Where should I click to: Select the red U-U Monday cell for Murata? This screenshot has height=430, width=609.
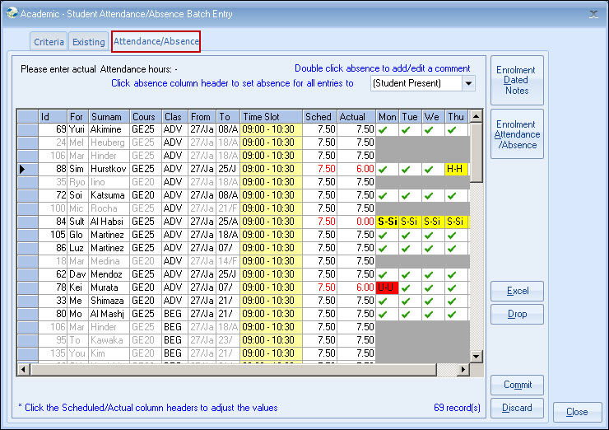pos(387,287)
